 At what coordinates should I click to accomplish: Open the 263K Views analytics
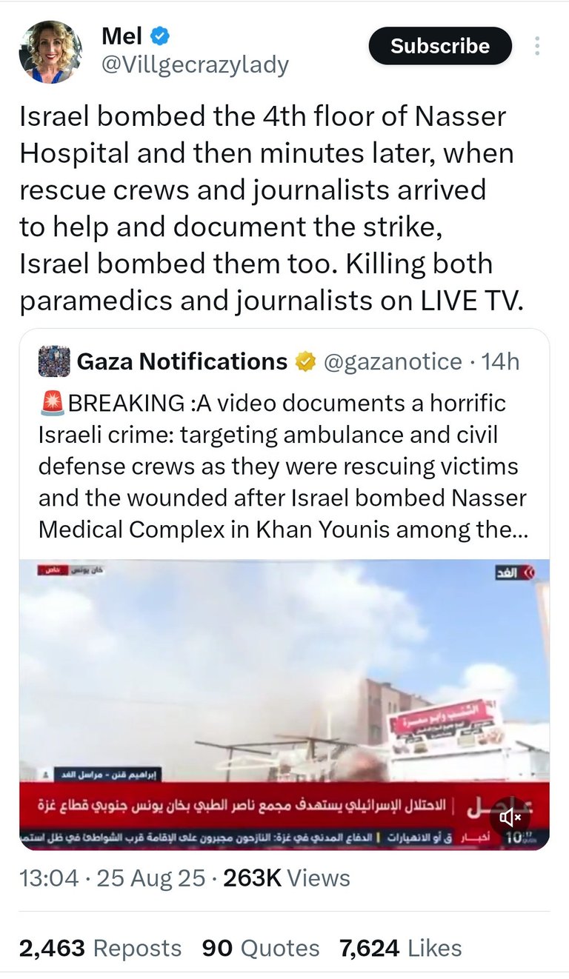coord(287,878)
